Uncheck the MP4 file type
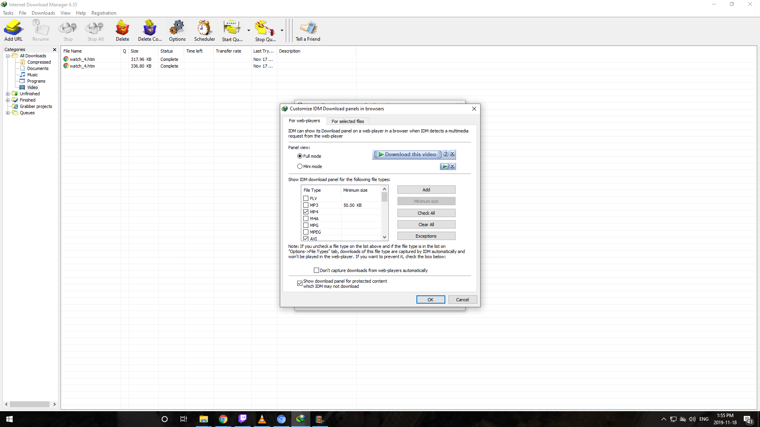 (306, 212)
